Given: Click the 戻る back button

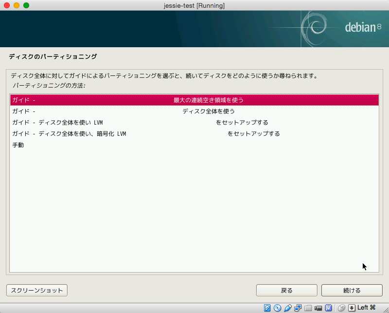Looking at the screenshot, I should (x=287, y=291).
